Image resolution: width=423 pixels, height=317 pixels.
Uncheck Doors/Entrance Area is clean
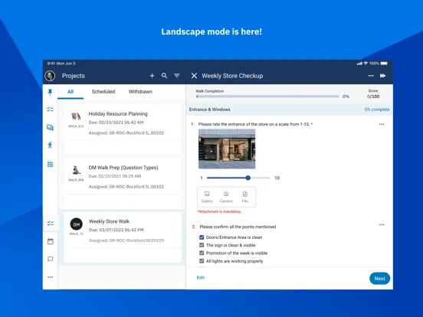(x=202, y=237)
